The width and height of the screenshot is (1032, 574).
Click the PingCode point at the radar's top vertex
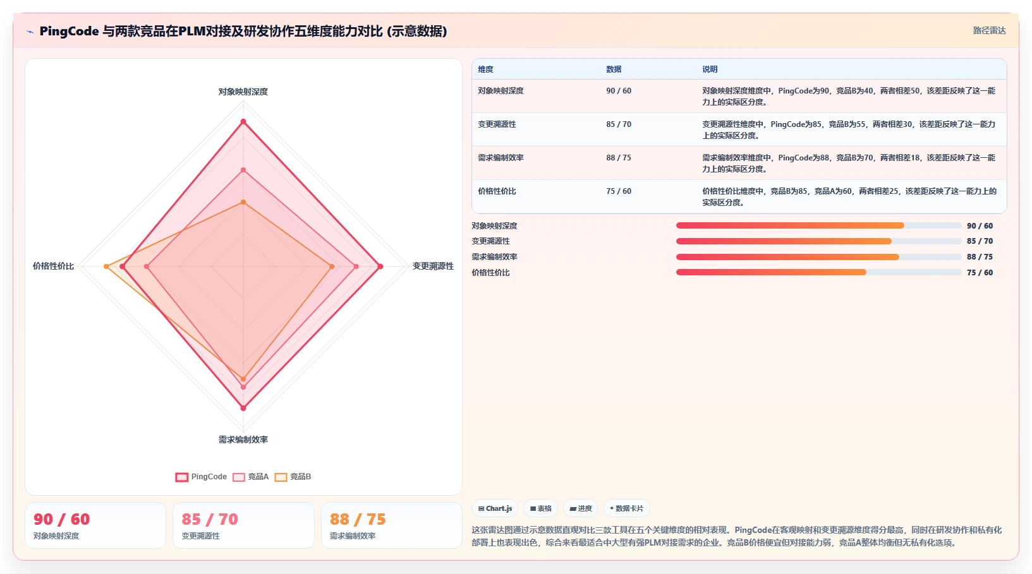pos(243,122)
